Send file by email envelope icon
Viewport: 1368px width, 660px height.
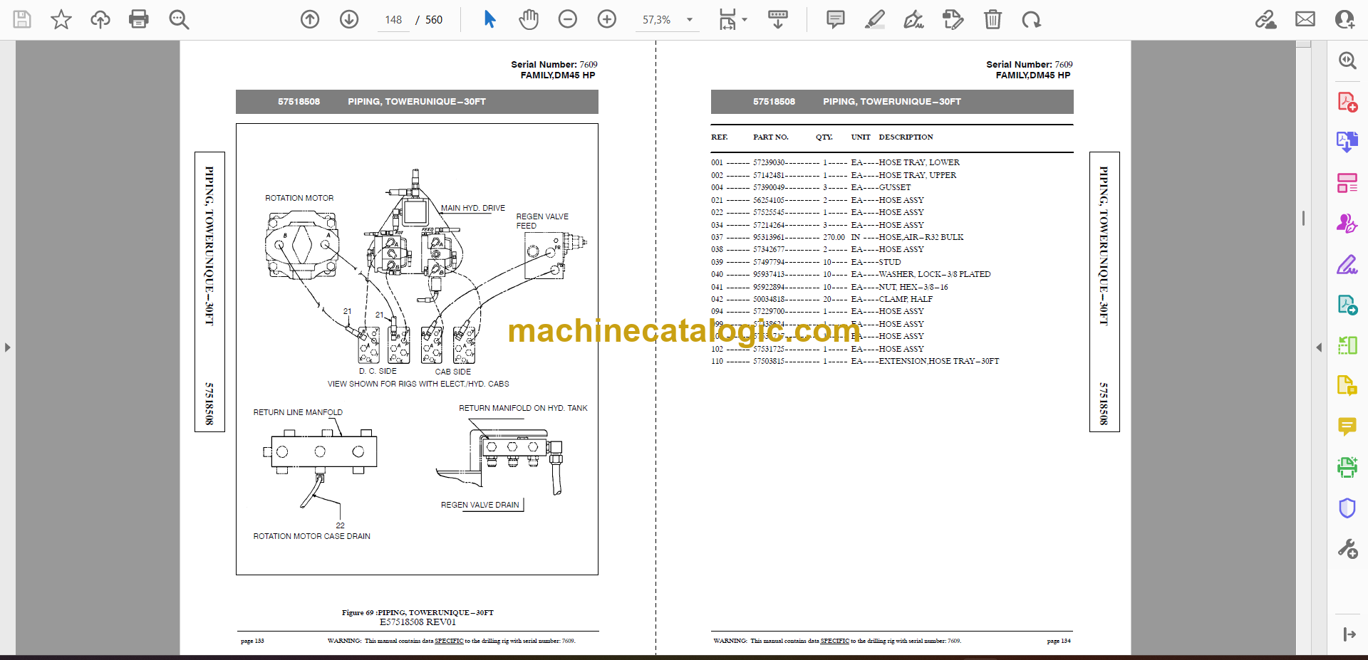click(x=1305, y=19)
